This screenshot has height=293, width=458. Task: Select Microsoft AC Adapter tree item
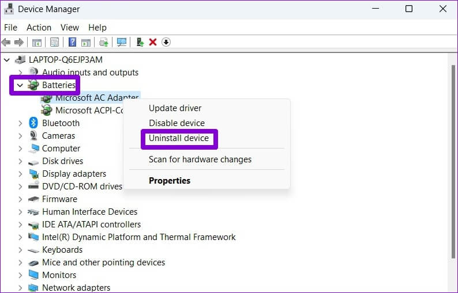tap(90, 97)
